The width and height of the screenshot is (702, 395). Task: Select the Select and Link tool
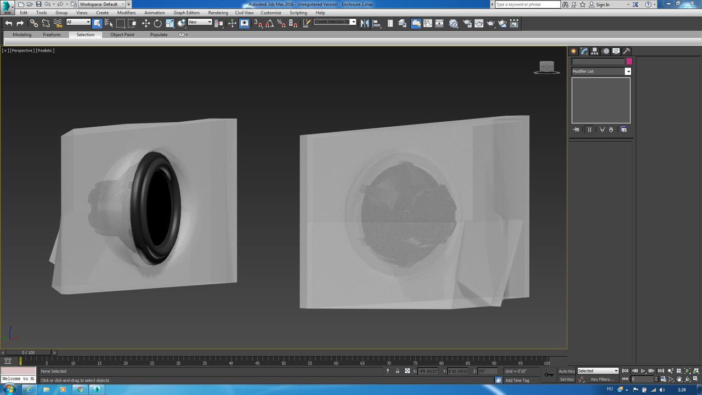34,23
